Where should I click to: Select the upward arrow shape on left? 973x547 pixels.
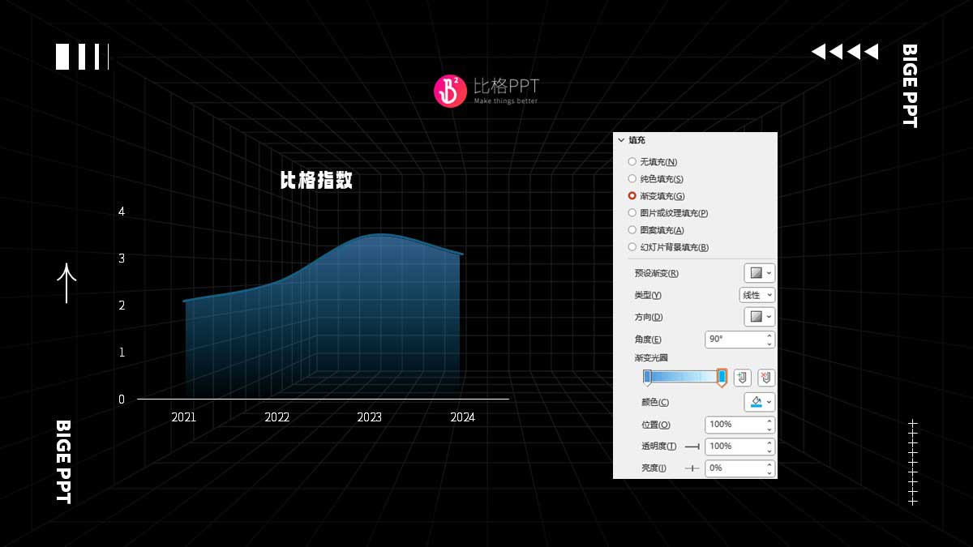(66, 284)
